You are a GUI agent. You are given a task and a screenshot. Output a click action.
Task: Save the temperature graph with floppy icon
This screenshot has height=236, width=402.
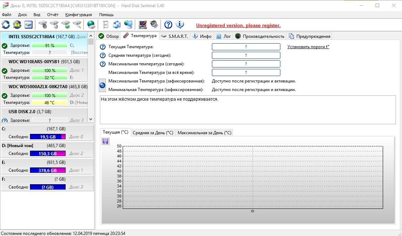point(106,141)
